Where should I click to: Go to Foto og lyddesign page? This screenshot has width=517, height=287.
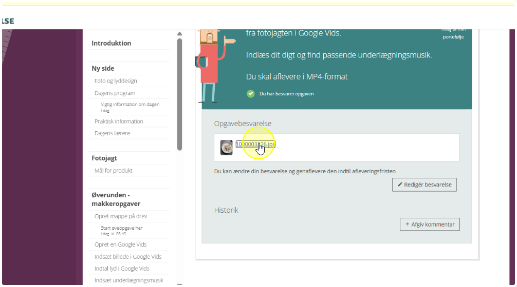[116, 81]
